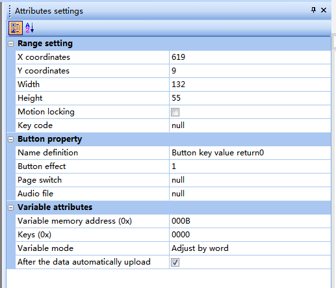The image size is (336, 288).
Task: Collapse the Variable attributes section
Action: (x=10, y=208)
